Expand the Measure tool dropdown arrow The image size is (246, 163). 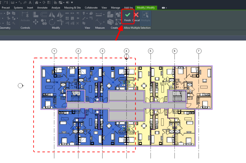point(104,15)
